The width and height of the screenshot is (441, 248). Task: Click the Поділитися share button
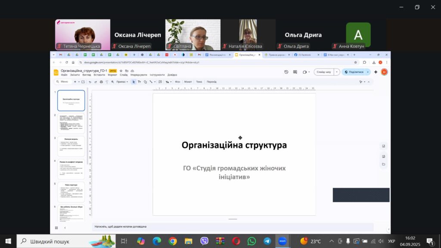pos(354,72)
